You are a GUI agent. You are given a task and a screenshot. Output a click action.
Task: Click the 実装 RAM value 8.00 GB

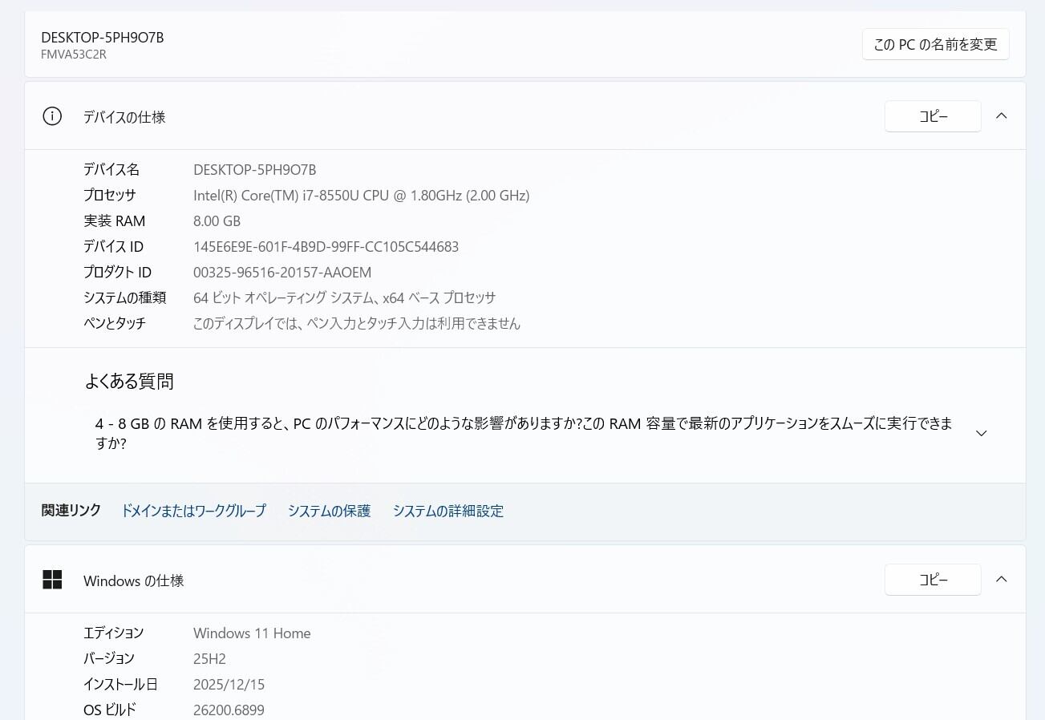click(217, 220)
